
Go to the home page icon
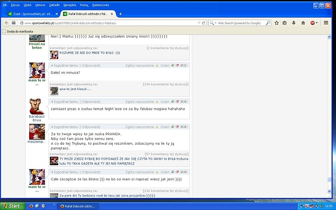(303, 23)
